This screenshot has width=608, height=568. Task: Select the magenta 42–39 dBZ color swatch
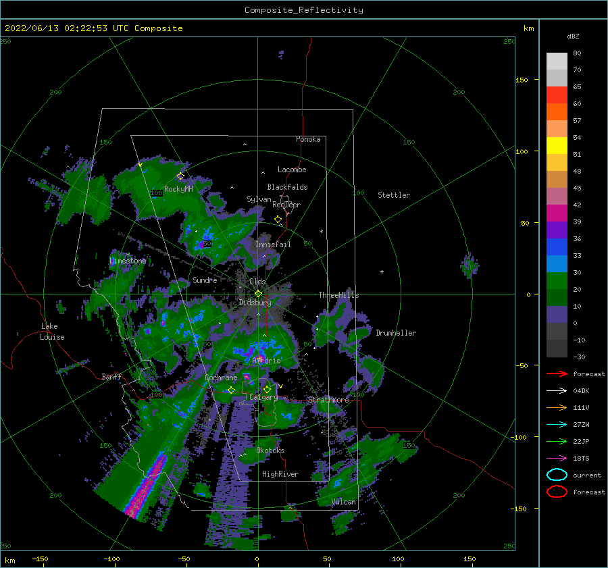tap(557, 213)
